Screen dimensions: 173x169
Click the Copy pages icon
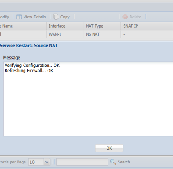pos(56,17)
